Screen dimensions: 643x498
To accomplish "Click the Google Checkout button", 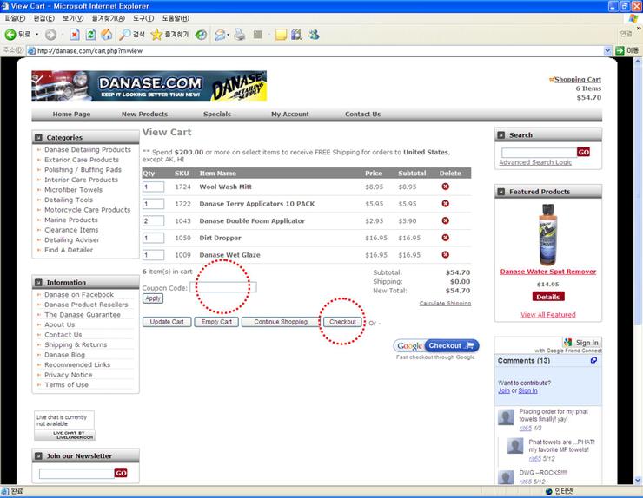I will point(436,345).
